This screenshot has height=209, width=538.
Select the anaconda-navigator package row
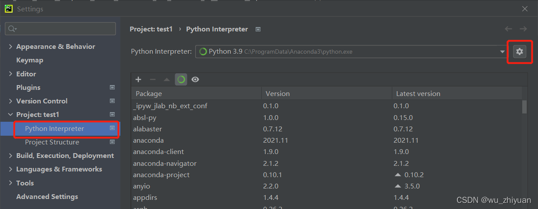(327, 163)
